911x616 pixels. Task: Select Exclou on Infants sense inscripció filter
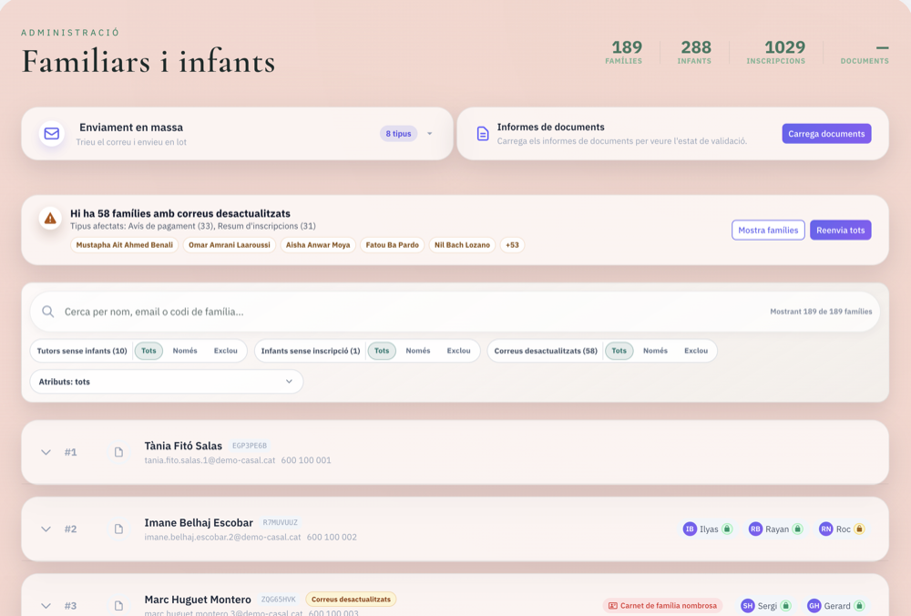pos(458,350)
